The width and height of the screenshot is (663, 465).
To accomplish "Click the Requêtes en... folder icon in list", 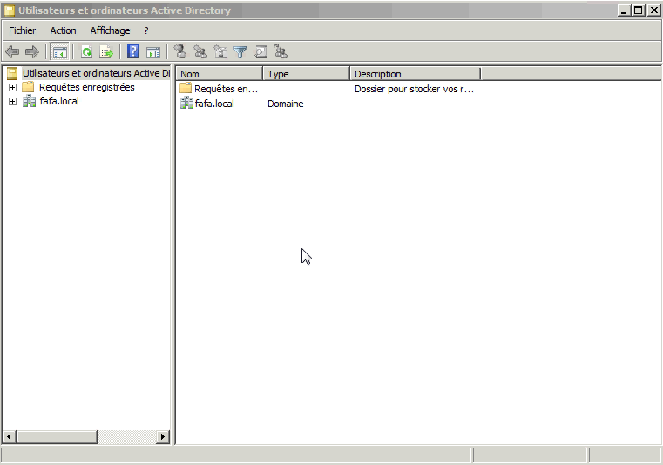I will click(186, 88).
